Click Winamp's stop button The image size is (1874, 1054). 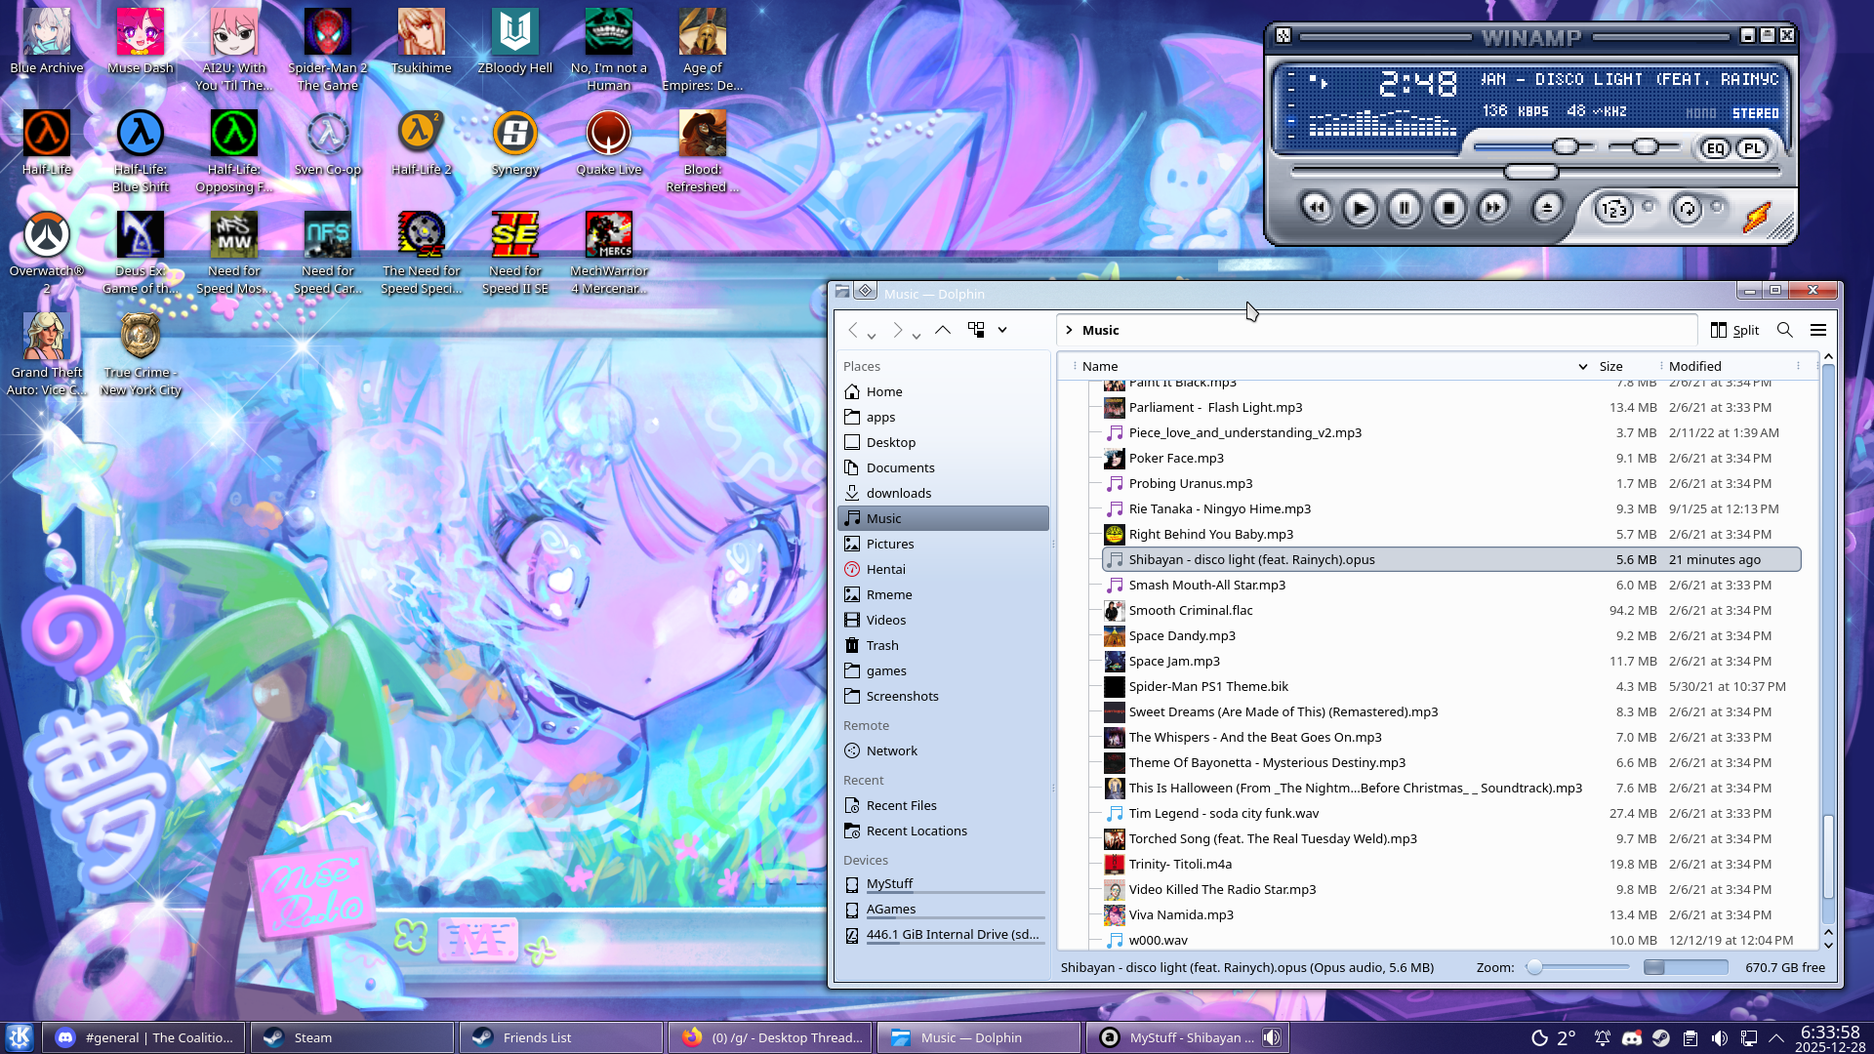[x=1448, y=208]
